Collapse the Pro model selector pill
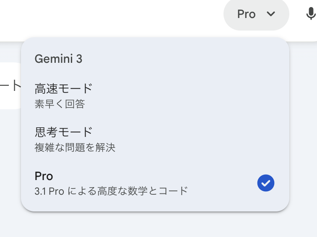Image resolution: width=317 pixels, height=237 pixels. (x=256, y=14)
